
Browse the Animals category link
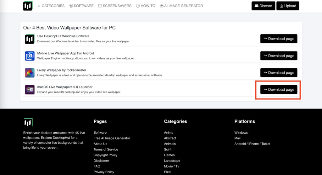coord(169,144)
